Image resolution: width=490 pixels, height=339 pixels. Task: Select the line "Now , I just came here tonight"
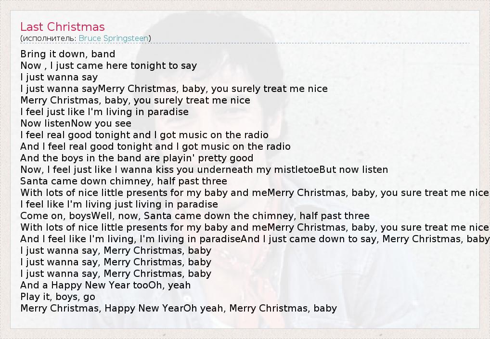108,65
